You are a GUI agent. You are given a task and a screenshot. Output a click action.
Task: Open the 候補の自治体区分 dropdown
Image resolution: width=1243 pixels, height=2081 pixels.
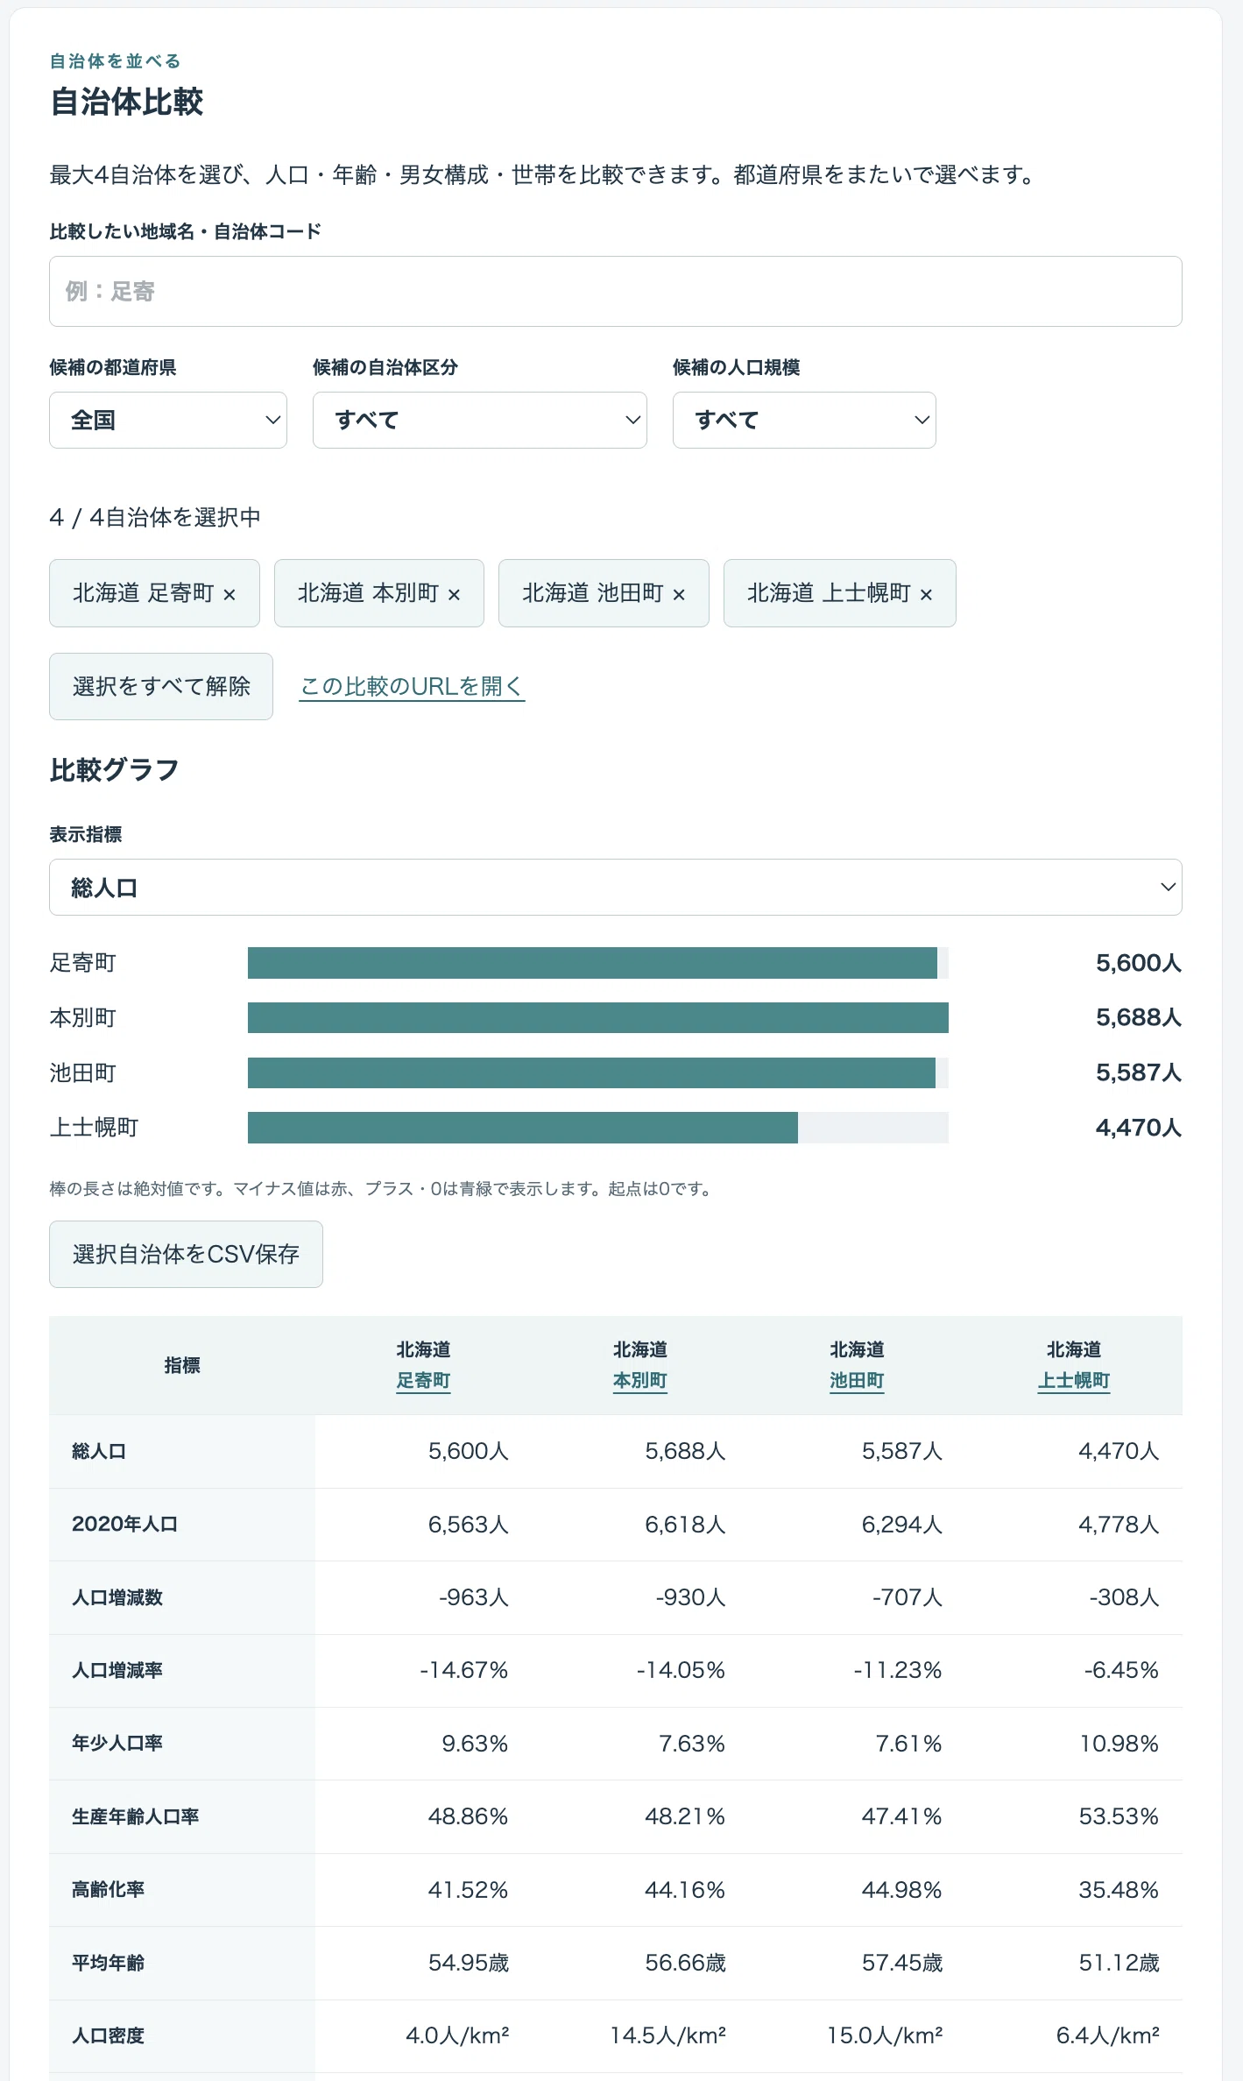(480, 420)
